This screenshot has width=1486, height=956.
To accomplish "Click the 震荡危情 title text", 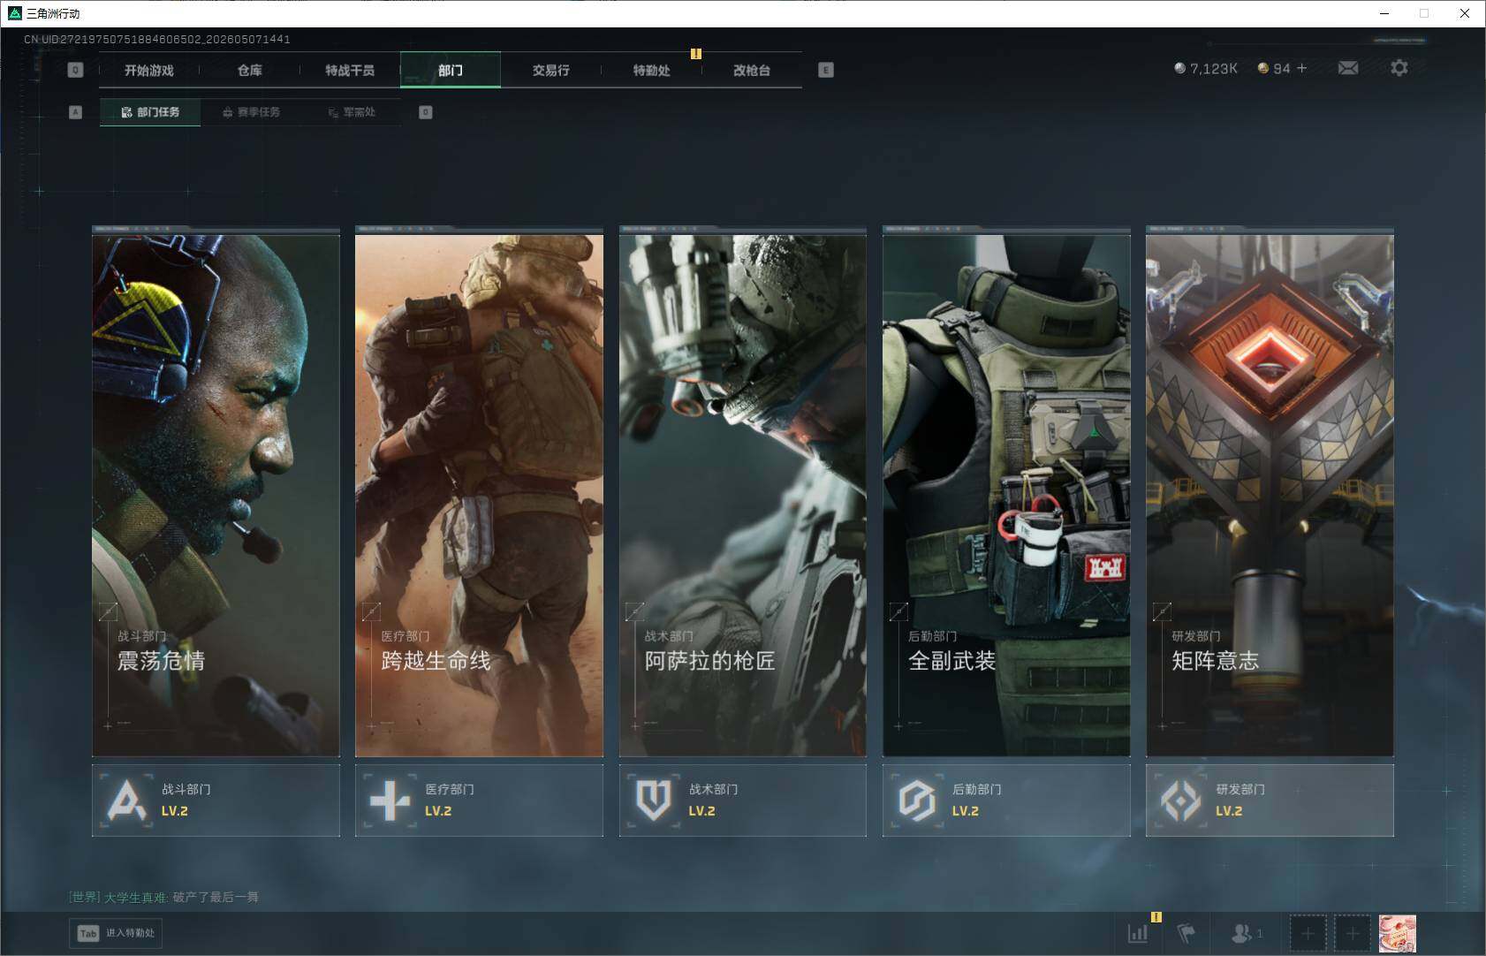I will 161,660.
